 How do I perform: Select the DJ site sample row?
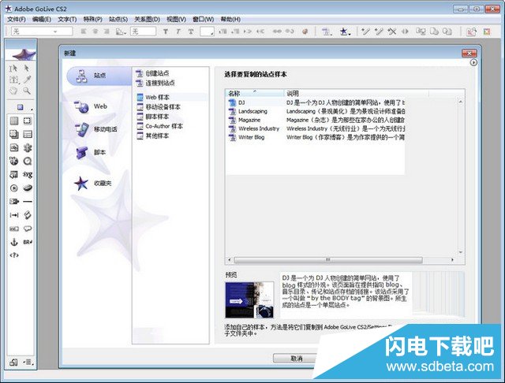316,102
